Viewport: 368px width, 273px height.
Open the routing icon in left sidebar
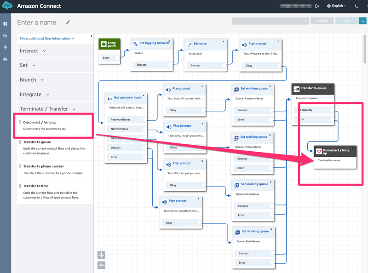tap(5, 47)
